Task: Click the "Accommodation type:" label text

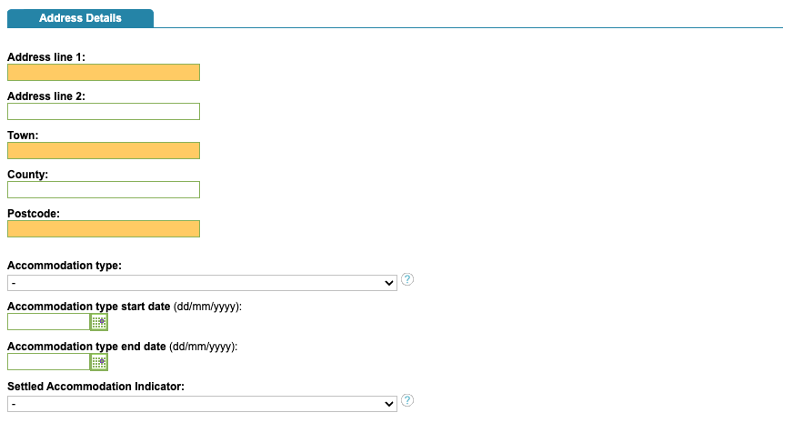Action: click(65, 266)
